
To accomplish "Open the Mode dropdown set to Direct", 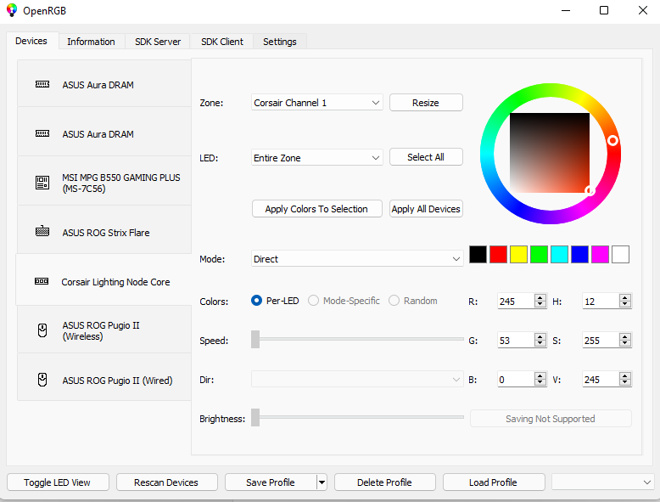I will pyautogui.click(x=357, y=259).
